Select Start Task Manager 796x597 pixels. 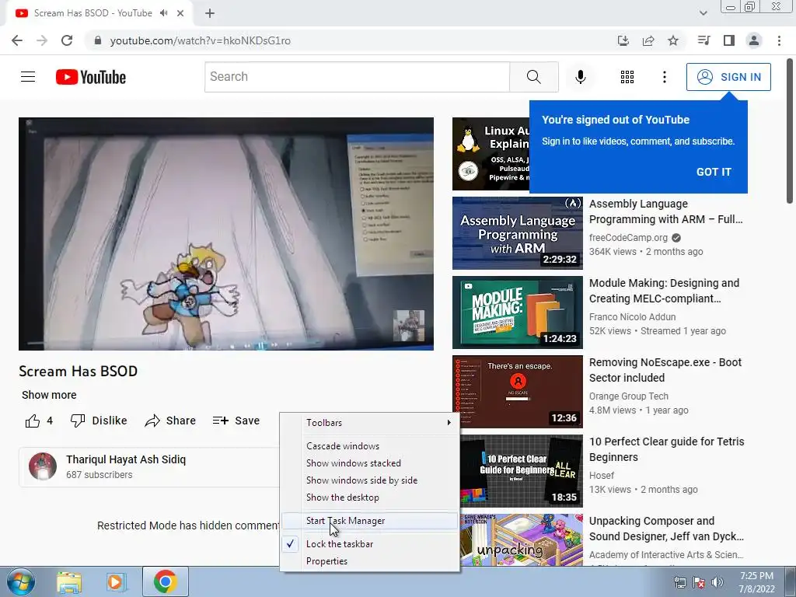(x=369, y=521)
